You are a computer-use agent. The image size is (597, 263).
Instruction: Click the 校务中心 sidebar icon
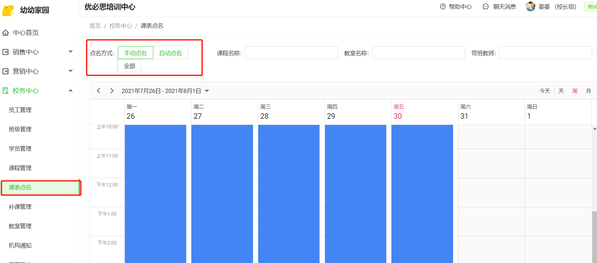(5, 91)
